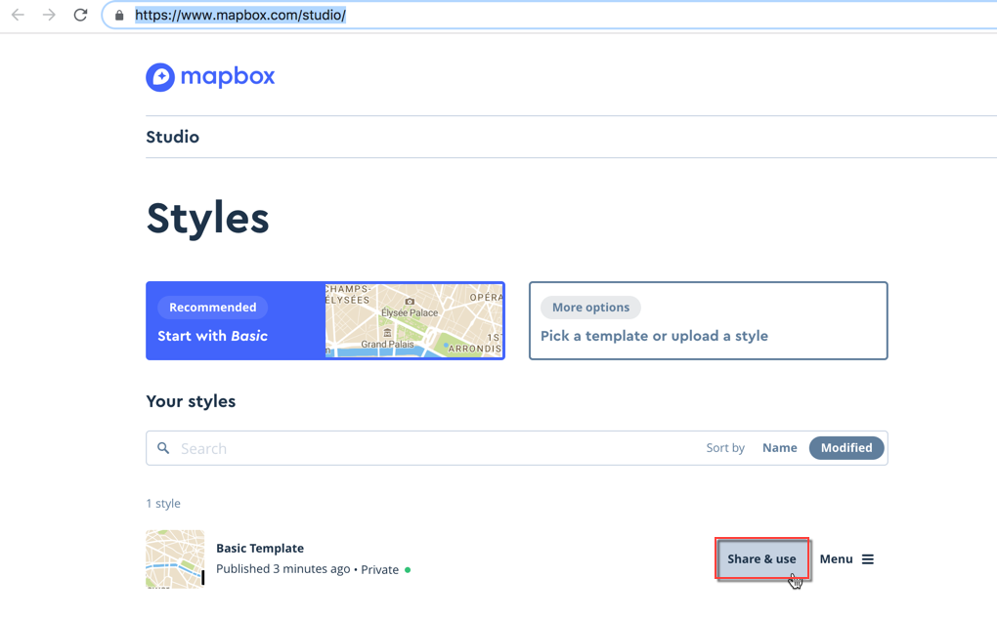Image resolution: width=997 pixels, height=618 pixels.
Task: Click the Paris map preview in the Basic card
Action: 413,321
